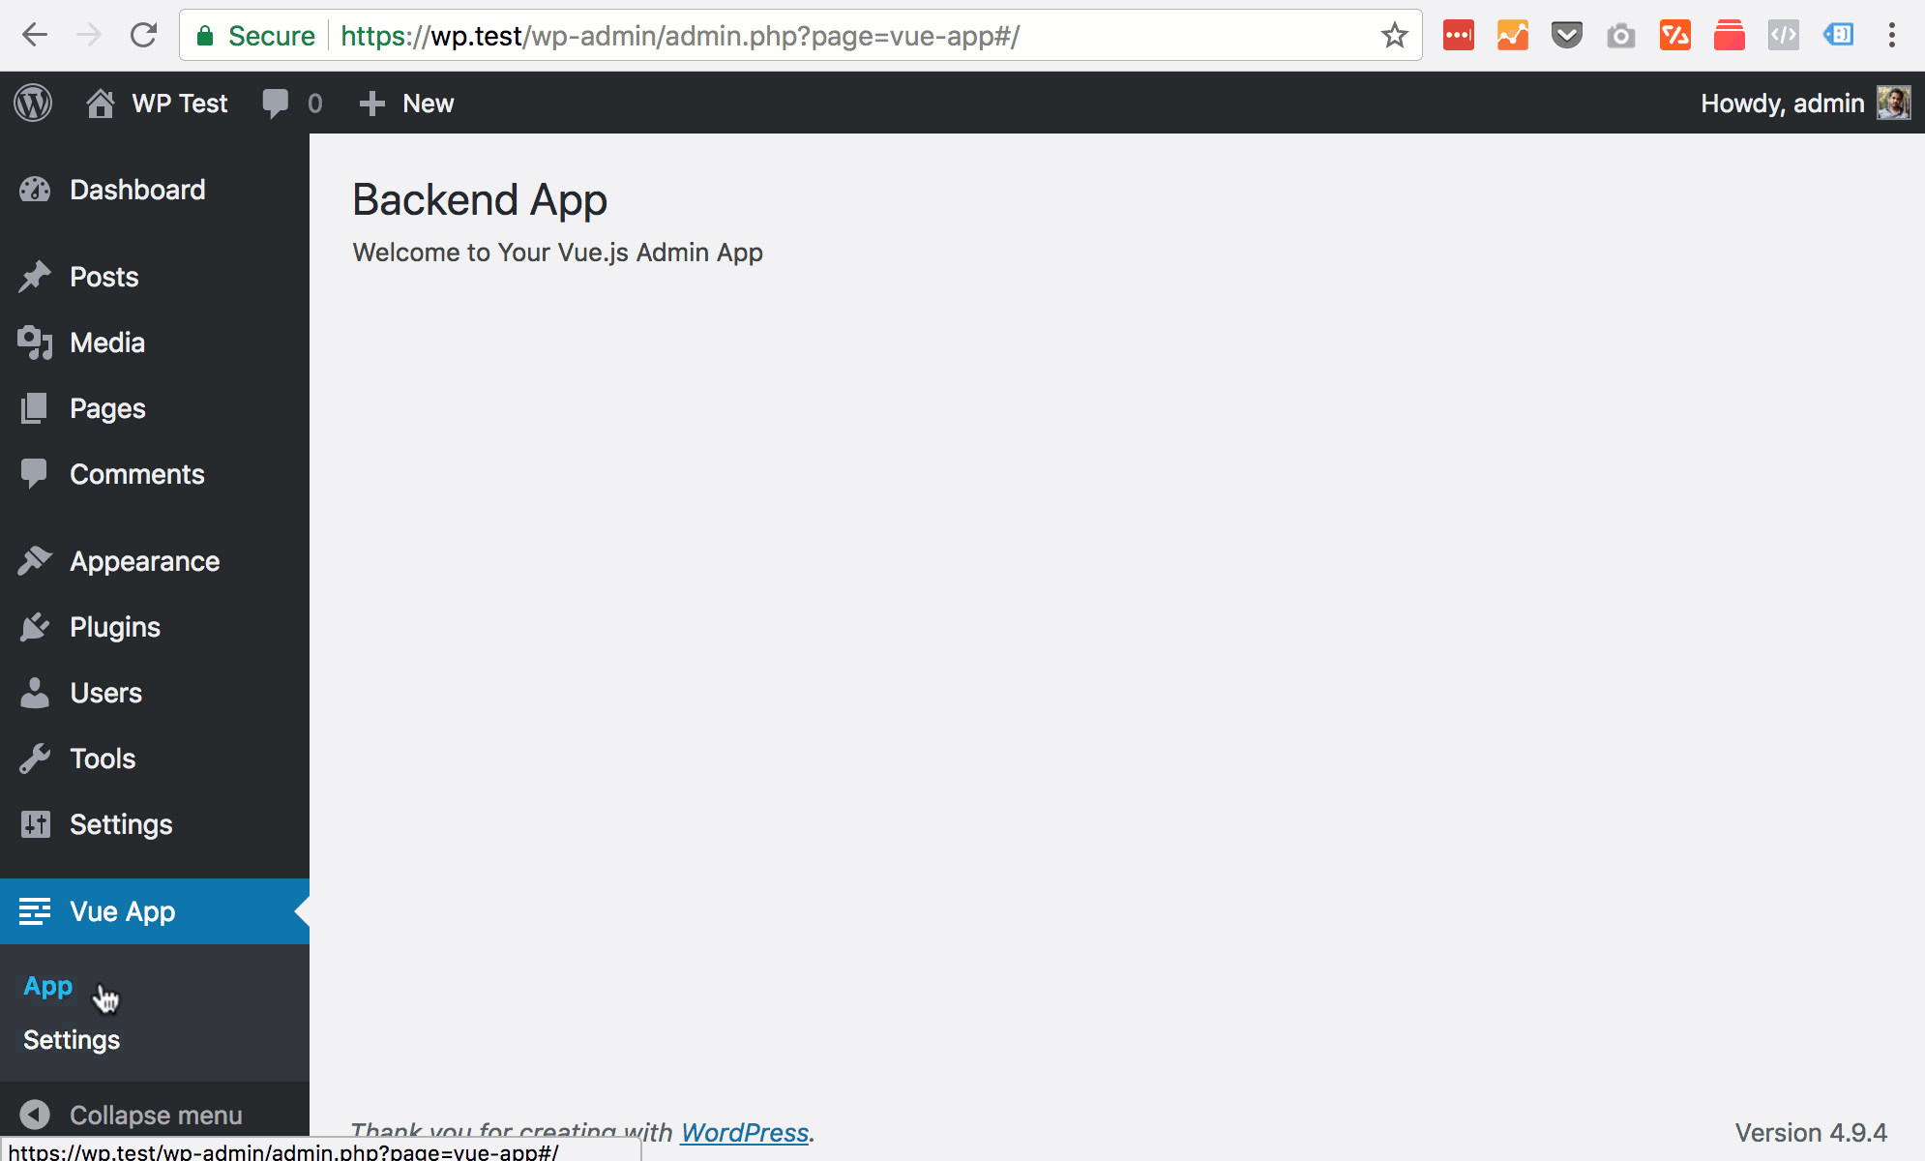
Task: Expand the WP Test site menu
Action: pos(156,104)
